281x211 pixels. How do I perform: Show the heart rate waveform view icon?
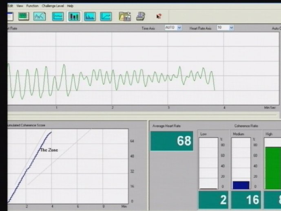58,16
